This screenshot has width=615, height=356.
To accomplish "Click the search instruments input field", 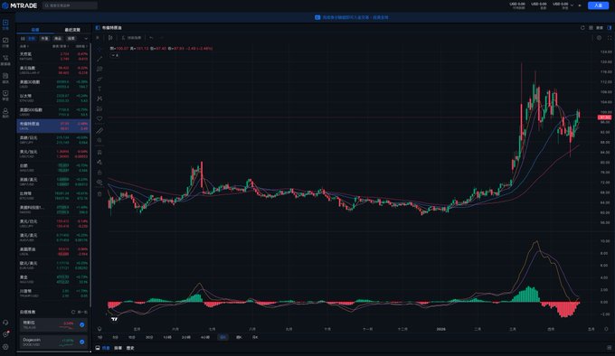I will 70,5.
